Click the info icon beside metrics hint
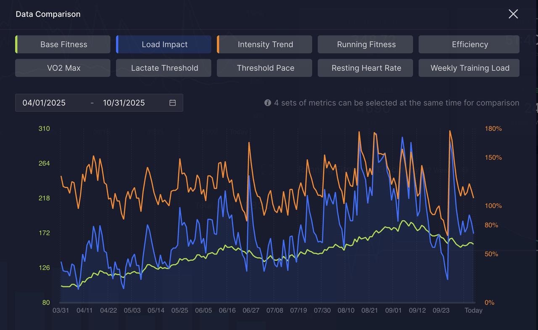538x330 pixels. 267,103
